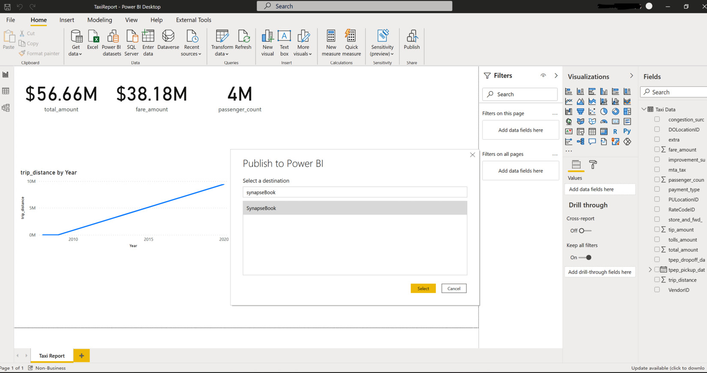
Task: Check the payment_type field
Action: click(x=657, y=189)
